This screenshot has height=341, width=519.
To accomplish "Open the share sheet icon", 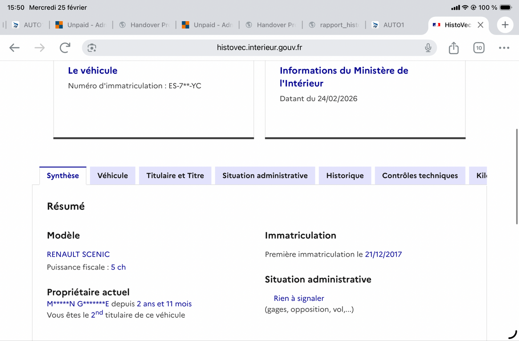I will tap(453, 48).
